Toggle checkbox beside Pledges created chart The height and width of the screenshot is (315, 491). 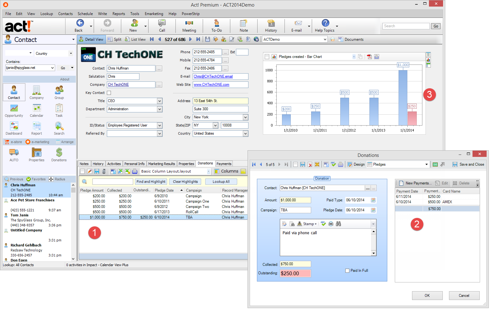pos(267,57)
